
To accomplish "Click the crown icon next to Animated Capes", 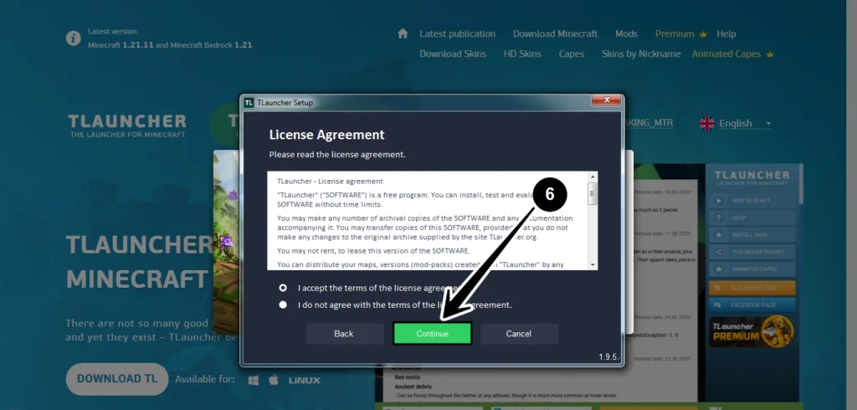I will tap(770, 54).
